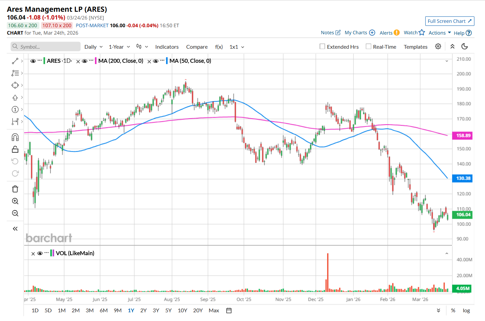Image resolution: width=485 pixels, height=321 pixels.
Task: Toggle logarithmic scale
Action: (466, 311)
